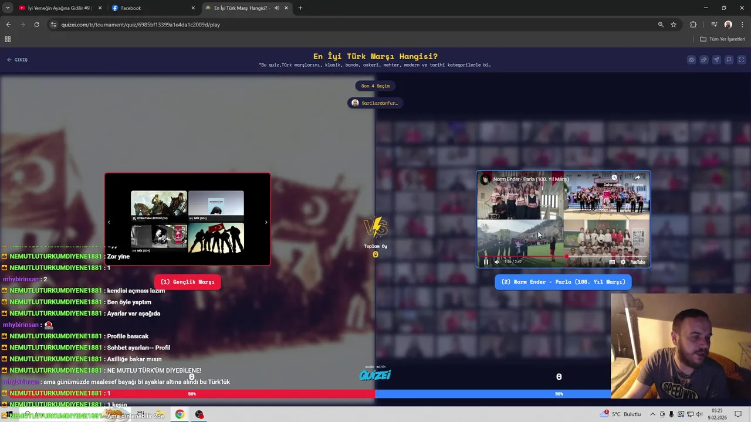
Task: Toggle subtitles in the YouTube player
Action: click(612, 262)
